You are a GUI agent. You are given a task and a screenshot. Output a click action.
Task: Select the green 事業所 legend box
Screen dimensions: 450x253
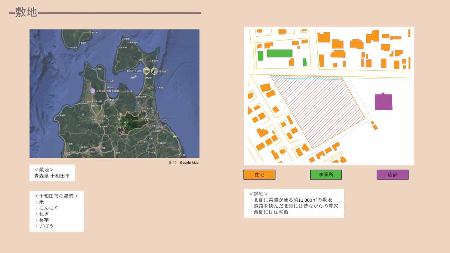326,175
